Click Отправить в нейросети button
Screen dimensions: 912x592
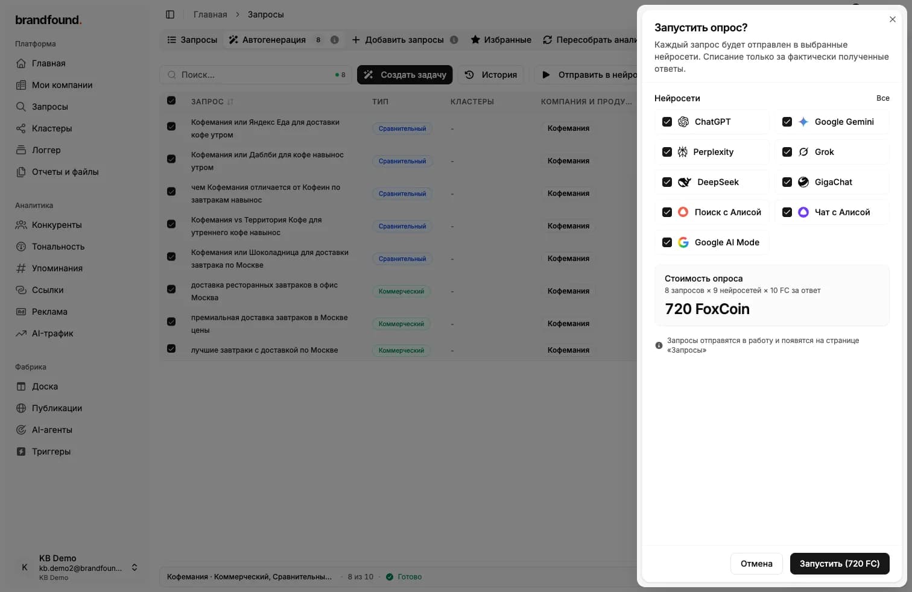[586, 75]
